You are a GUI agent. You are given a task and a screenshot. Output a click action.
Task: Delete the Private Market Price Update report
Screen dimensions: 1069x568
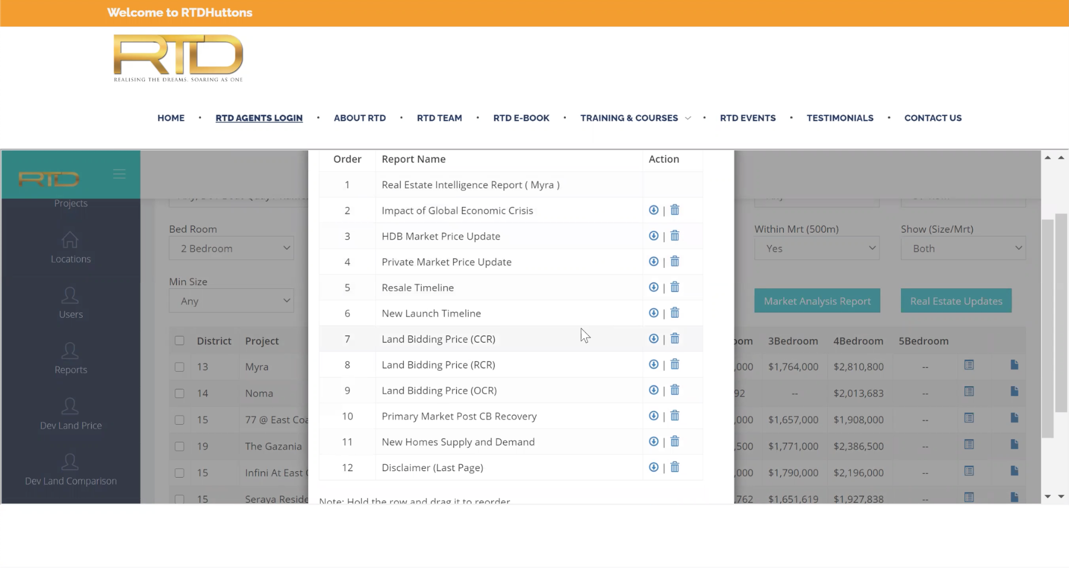(x=675, y=262)
